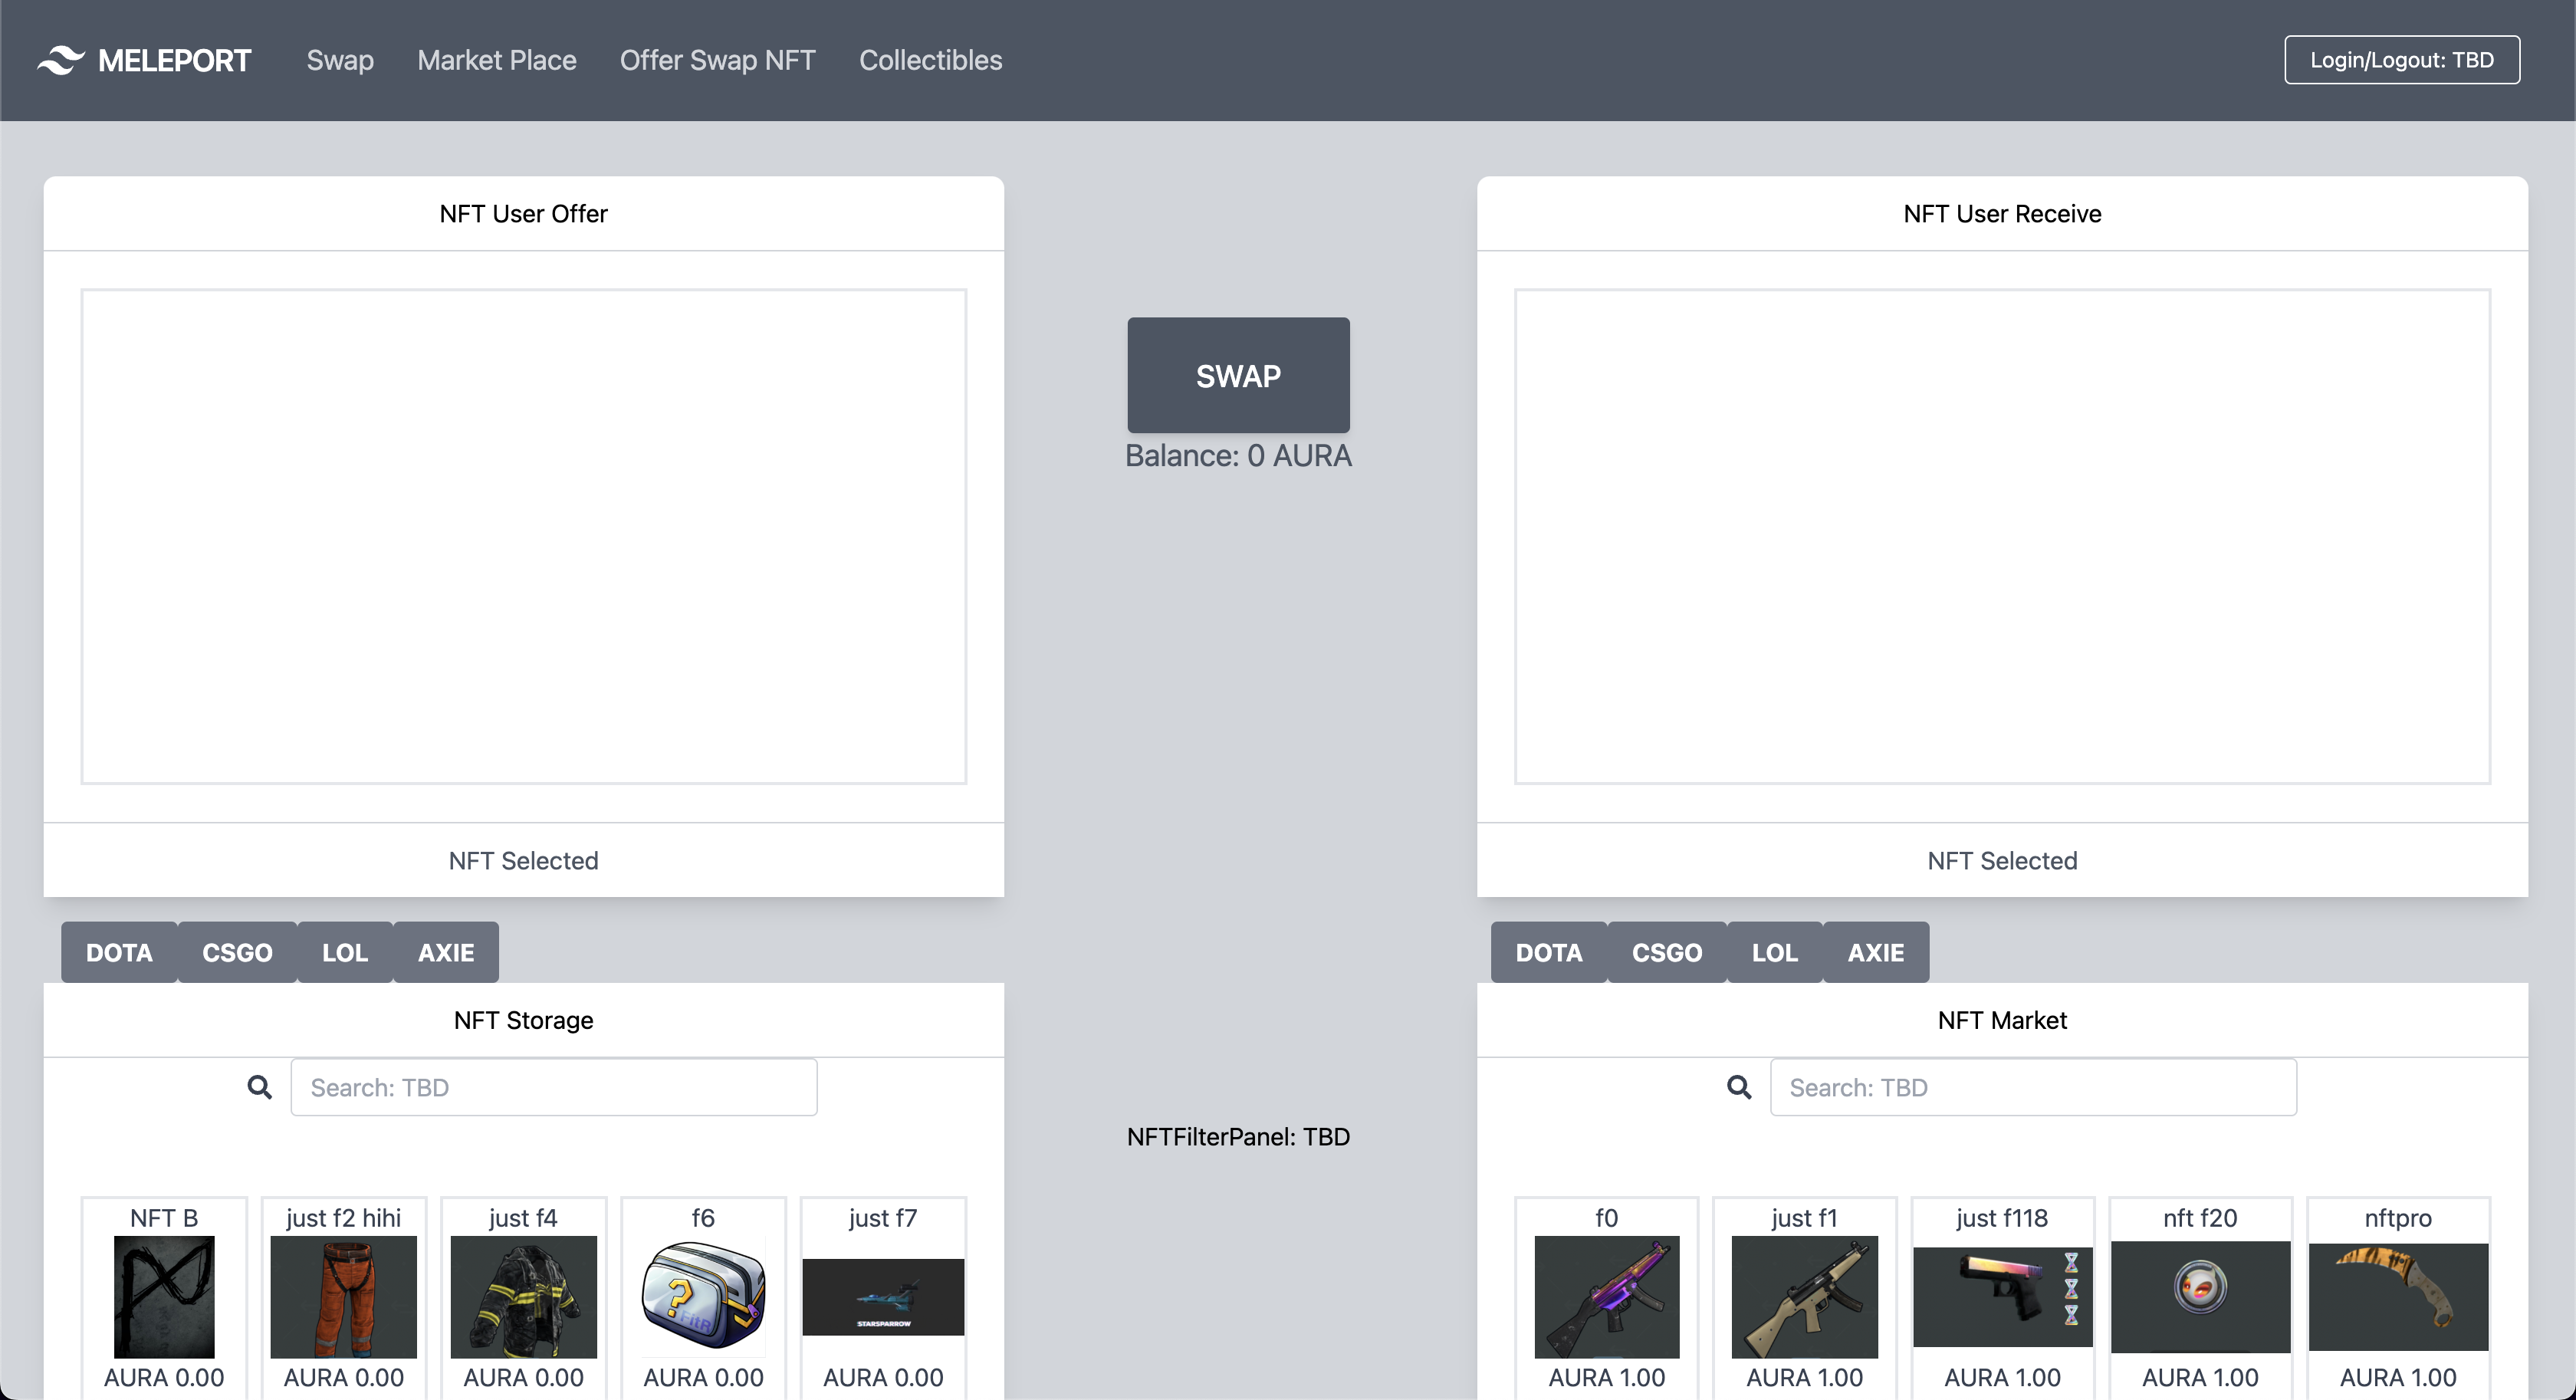Switch to AXIE tab in NFT Market
This screenshot has width=2576, height=1400.
(1875, 952)
